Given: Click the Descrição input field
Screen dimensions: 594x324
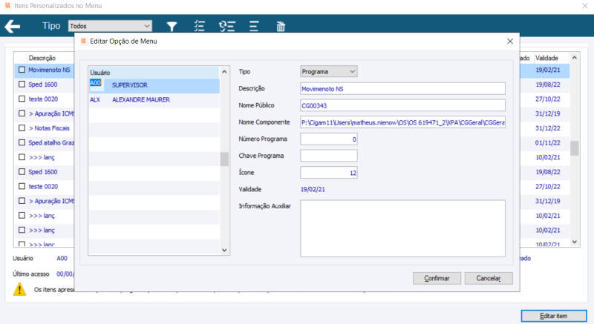Looking at the screenshot, I should [402, 88].
